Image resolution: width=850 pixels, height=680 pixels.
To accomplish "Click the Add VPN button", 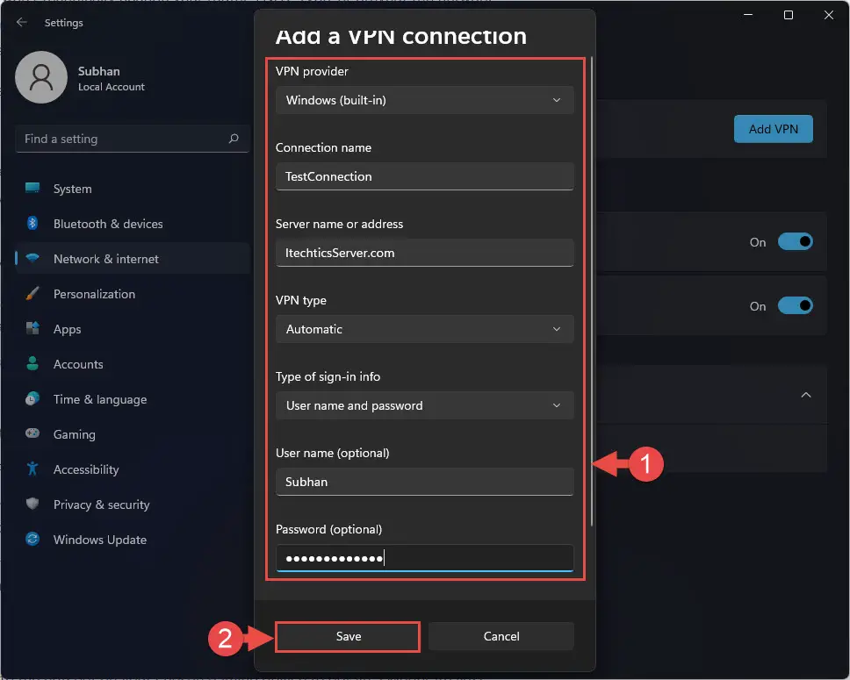I will coord(773,129).
